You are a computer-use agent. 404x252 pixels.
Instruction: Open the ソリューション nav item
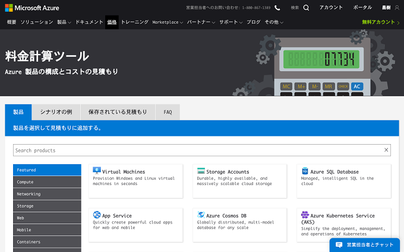[x=37, y=22]
